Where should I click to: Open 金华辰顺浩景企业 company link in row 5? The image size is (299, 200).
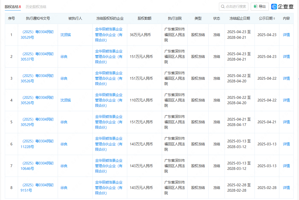109,122
